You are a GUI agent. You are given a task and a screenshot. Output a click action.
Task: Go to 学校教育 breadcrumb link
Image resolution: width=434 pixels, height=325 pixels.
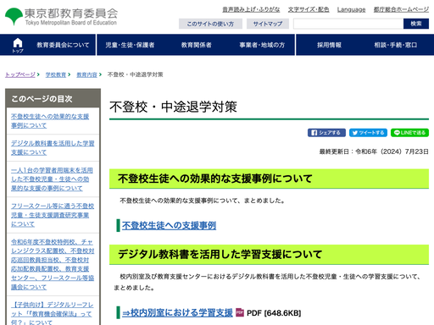coord(56,74)
